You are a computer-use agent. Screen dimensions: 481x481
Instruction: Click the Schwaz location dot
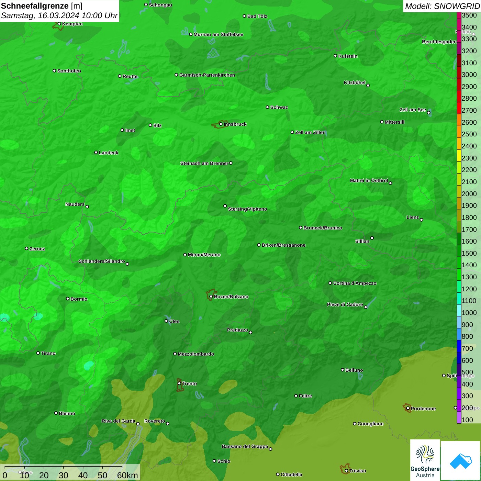(x=267, y=107)
